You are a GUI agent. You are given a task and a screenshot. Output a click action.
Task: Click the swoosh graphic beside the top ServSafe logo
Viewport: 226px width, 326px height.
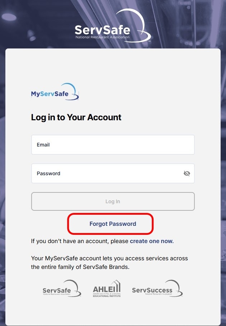(x=139, y=25)
